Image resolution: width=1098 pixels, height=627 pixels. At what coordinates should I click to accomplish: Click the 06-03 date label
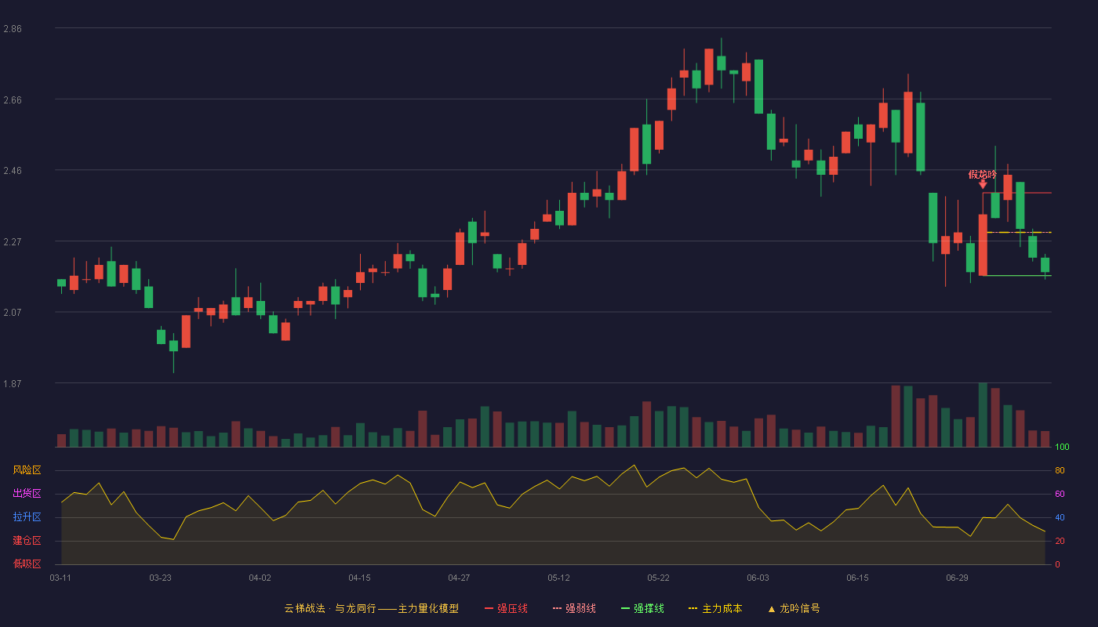coord(758,578)
